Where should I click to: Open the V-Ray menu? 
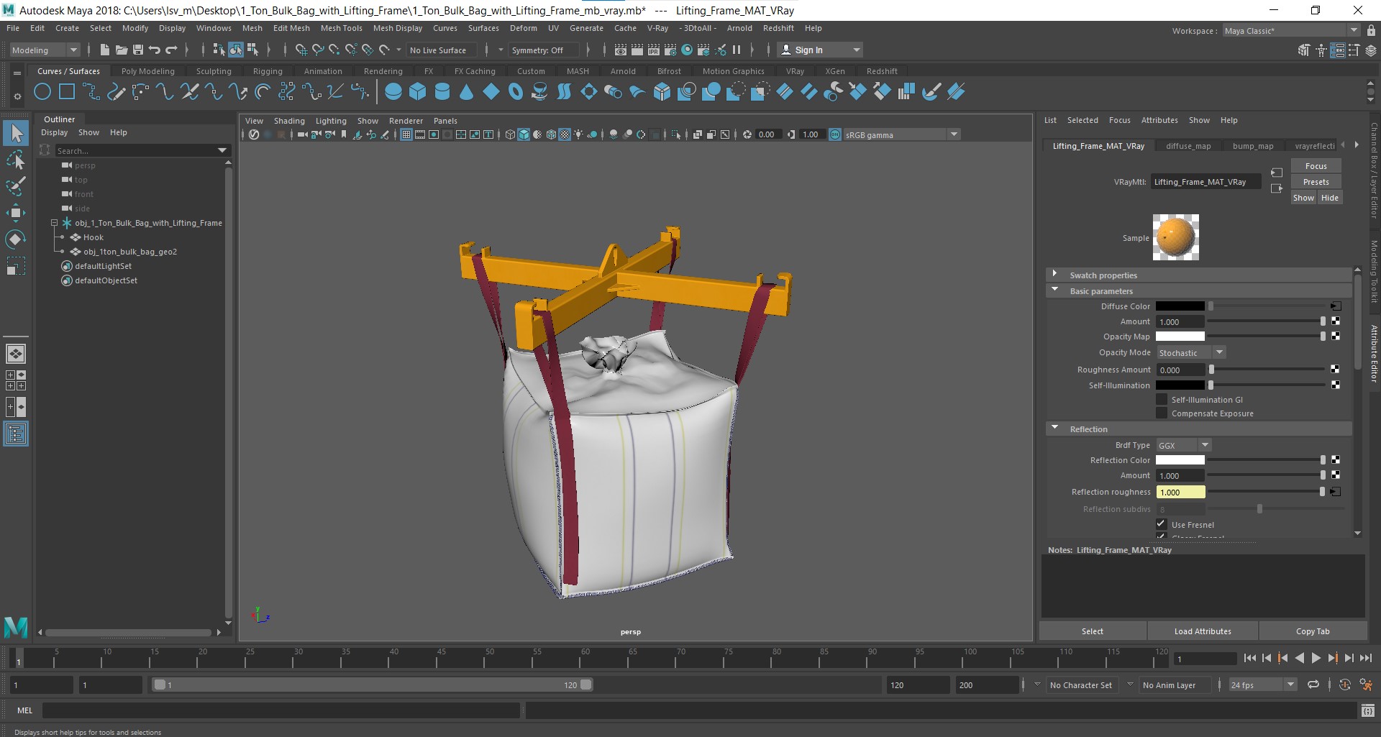coord(657,28)
